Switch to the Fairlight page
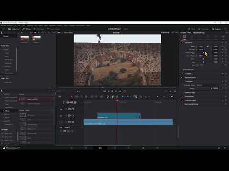The image size is (229, 171). coord(143,148)
